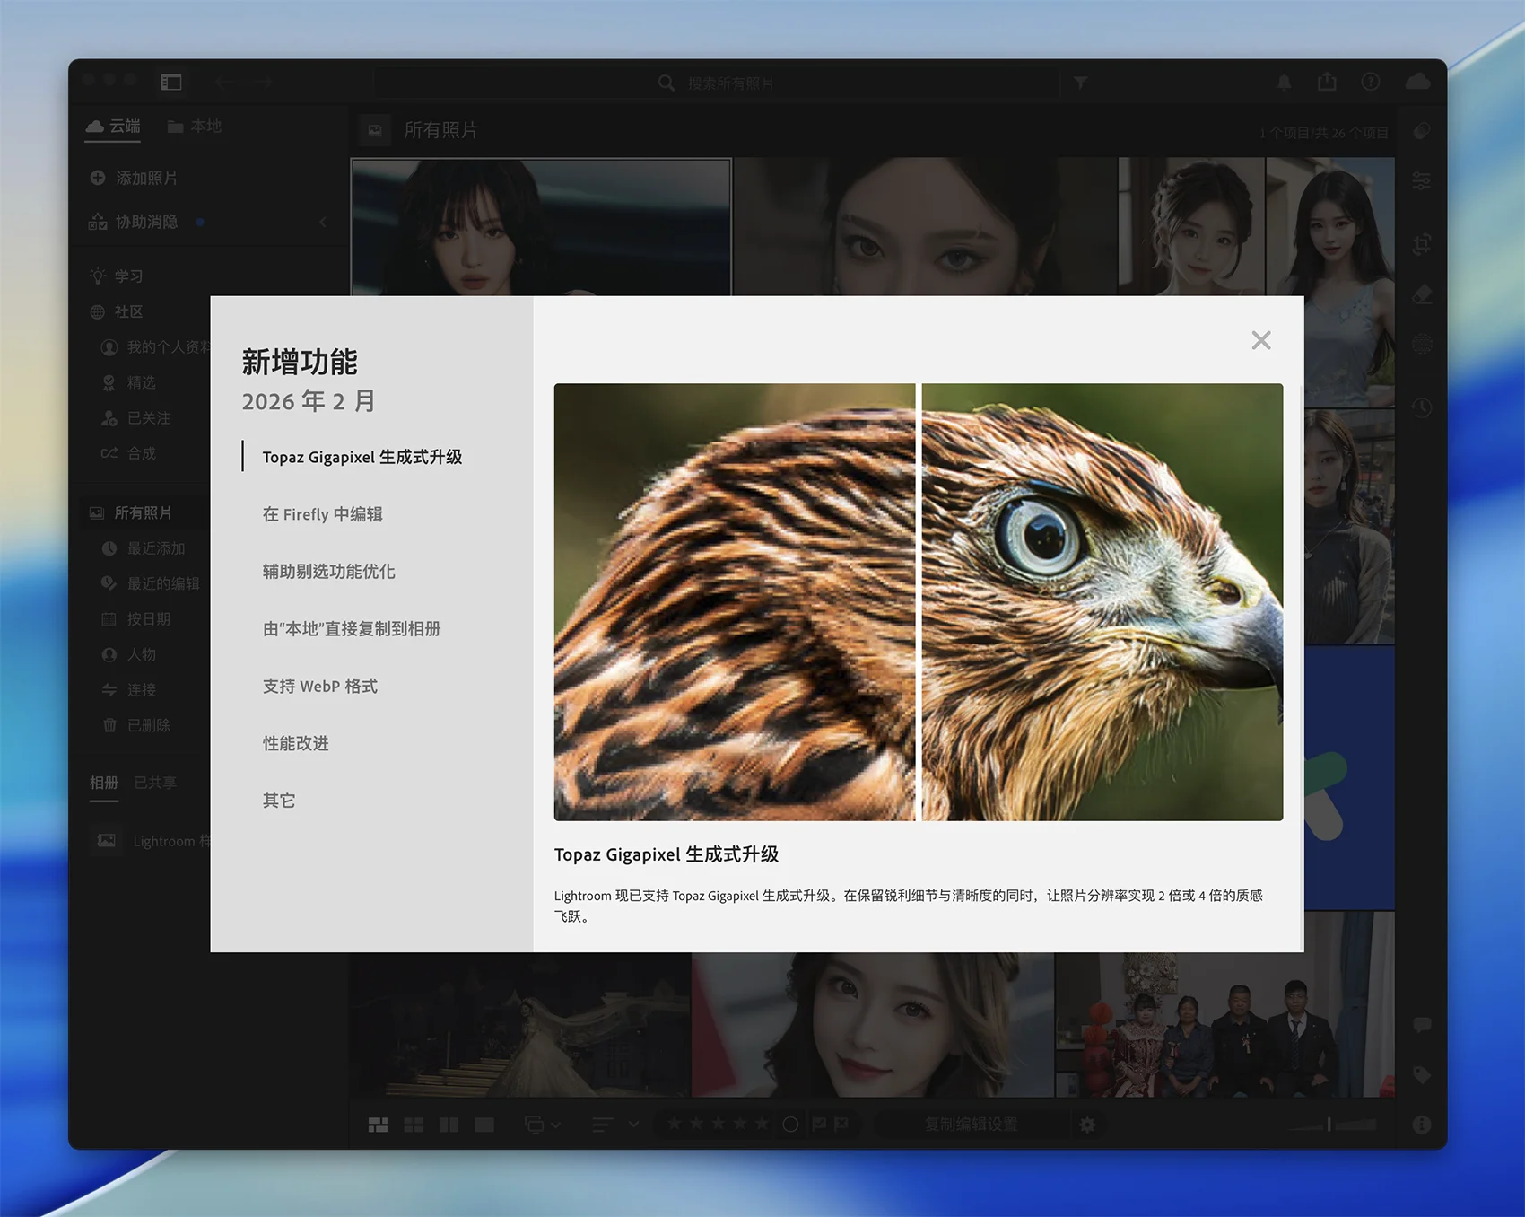The image size is (1525, 1217).
Task: Adjust the thumbnail size slider
Action: pyautogui.click(x=1329, y=1125)
